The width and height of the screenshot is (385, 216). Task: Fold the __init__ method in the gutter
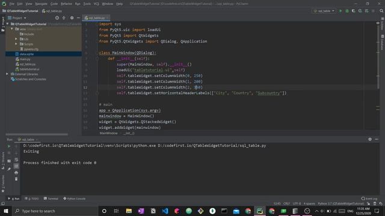pyautogui.click(x=97, y=59)
